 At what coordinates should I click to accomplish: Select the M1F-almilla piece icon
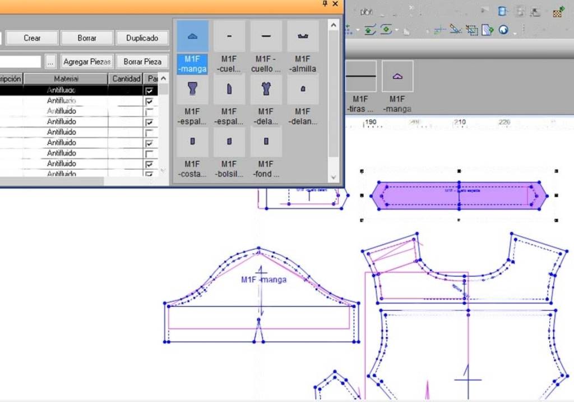click(x=303, y=37)
